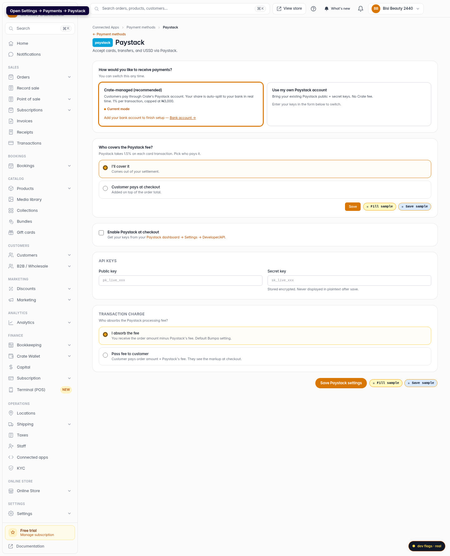Viewport: 450px width, 556px height.
Task: Expand the Point of sale chevron
Action: (x=69, y=99)
